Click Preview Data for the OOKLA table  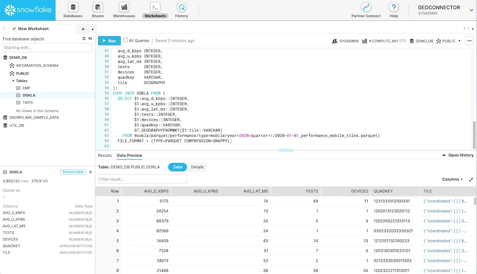73,172
